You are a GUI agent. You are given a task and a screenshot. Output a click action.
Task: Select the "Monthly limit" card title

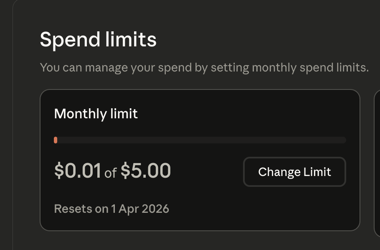96,114
